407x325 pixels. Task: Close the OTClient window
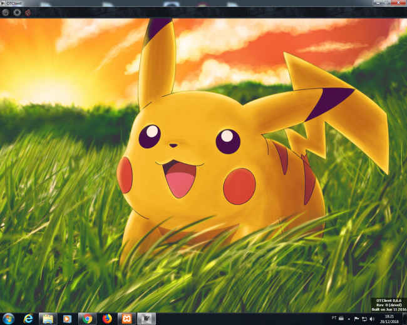tap(398, 2)
